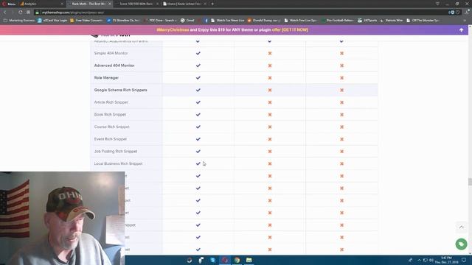Open the PDF Drive bookmark
This screenshot has width=472, height=265.
[x=161, y=21]
